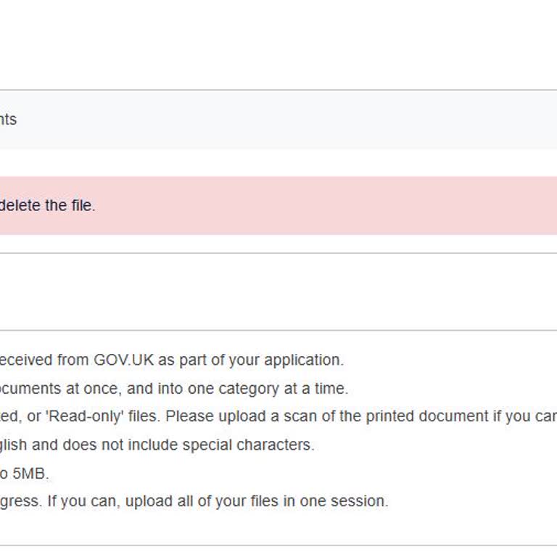
Task: Click the 'delete the file.' alert text
Action: (47, 205)
